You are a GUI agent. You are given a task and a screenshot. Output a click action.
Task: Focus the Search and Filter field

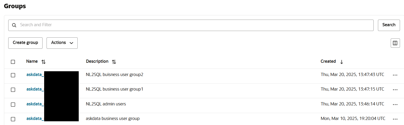click(194, 25)
